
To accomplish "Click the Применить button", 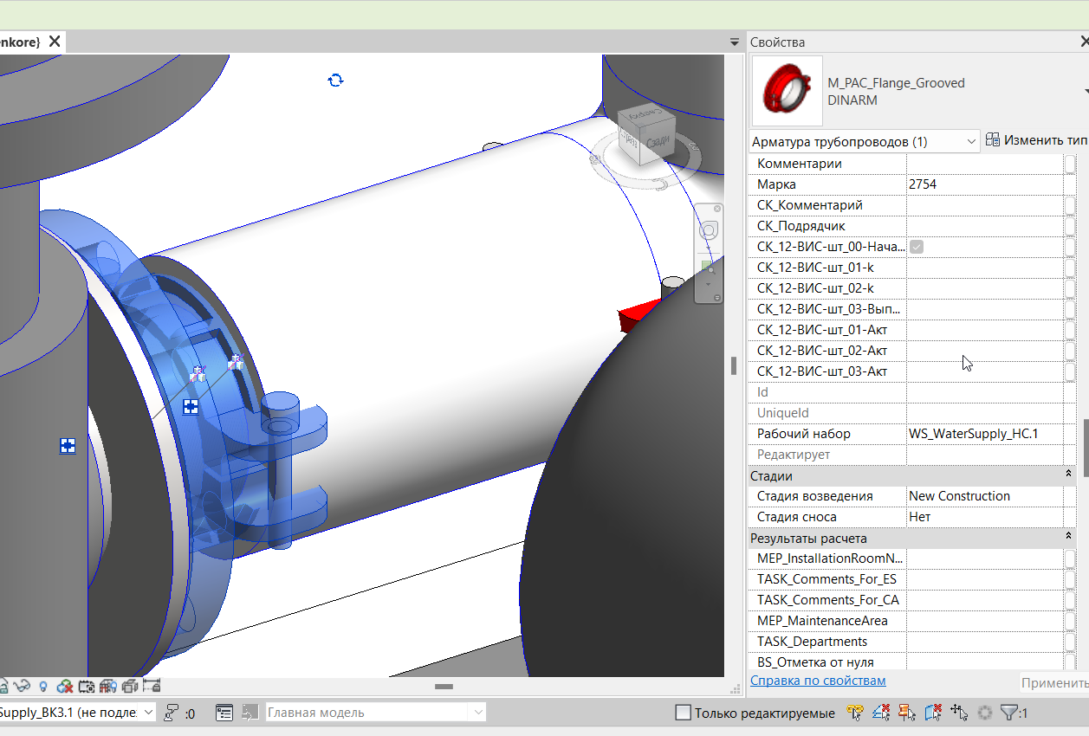I will [1053, 683].
